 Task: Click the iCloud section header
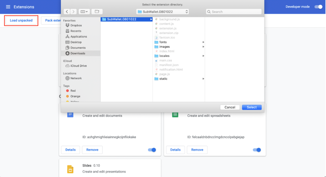(68, 61)
